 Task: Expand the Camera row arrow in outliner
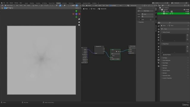click(x=162, y=12)
